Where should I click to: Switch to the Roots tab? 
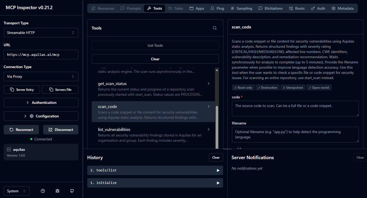(297, 8)
